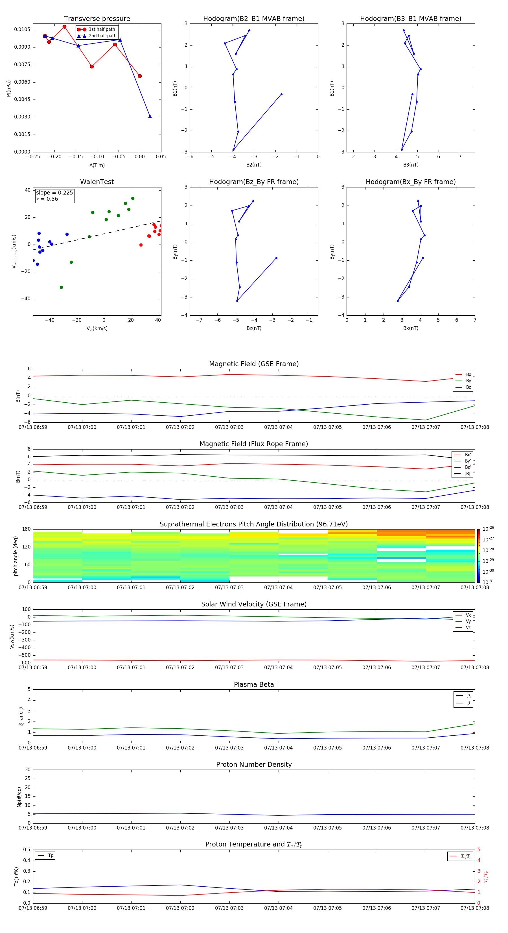Viewport: 508px width, 933px height.
Task: Click 'Proton Temperature and Te/Tp' title
Action: (x=254, y=845)
